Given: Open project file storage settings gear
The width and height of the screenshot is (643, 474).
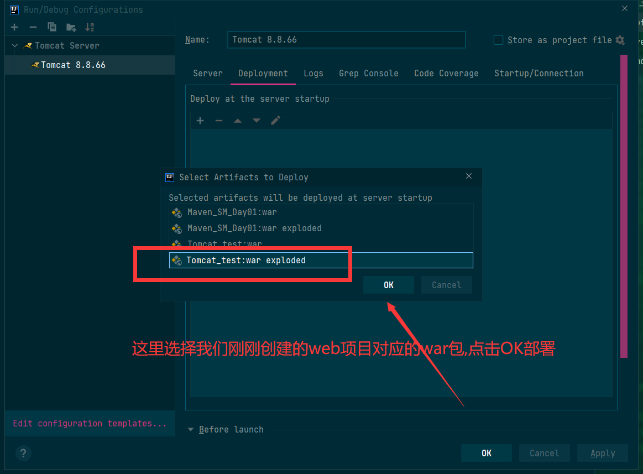Looking at the screenshot, I should tap(620, 40).
